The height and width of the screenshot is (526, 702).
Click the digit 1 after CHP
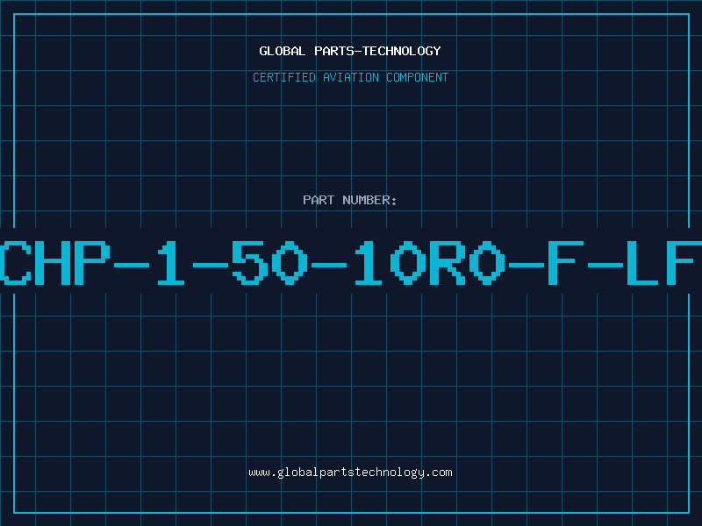point(171,263)
